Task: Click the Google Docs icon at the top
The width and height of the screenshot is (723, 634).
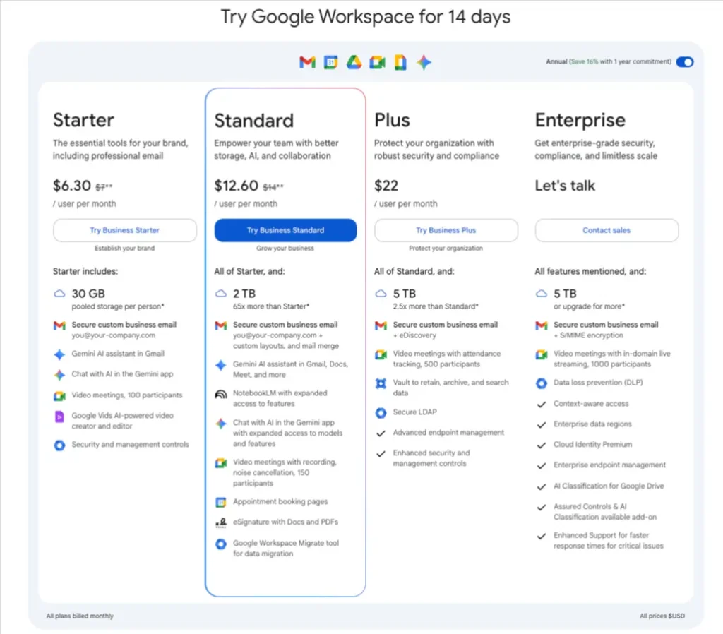Action: 400,62
